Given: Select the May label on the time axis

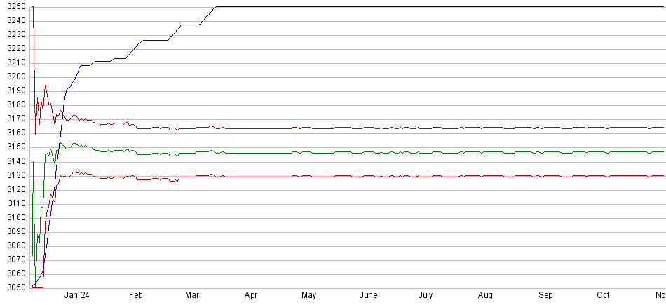Looking at the screenshot, I should pyautogui.click(x=309, y=295).
